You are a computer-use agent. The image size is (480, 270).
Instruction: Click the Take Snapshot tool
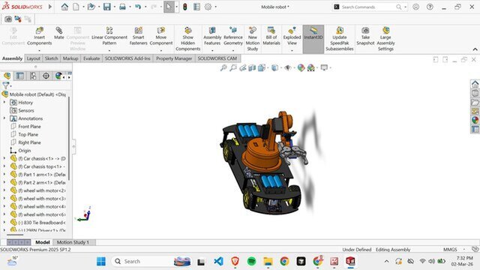[365, 37]
